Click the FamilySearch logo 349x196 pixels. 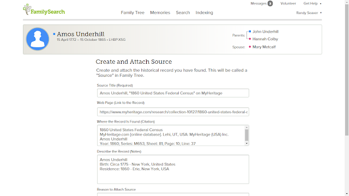(x=44, y=10)
